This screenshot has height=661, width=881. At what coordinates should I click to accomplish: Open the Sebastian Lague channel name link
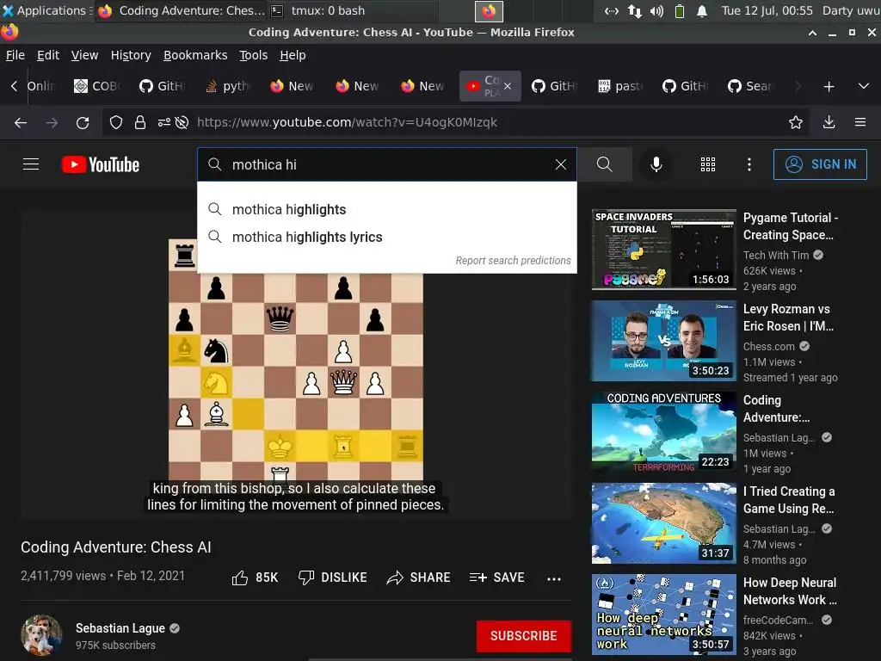[x=120, y=627]
